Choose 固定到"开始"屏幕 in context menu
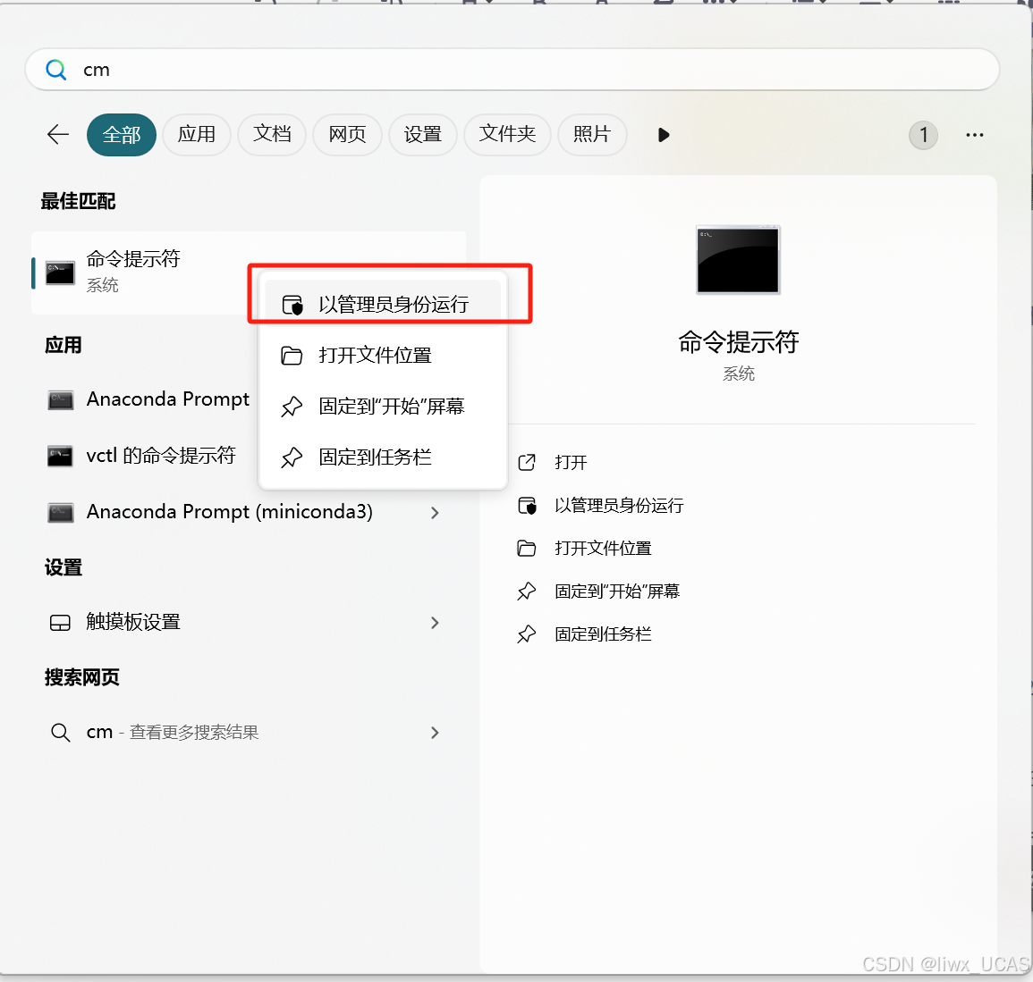This screenshot has height=982, width=1033. pyautogui.click(x=383, y=406)
